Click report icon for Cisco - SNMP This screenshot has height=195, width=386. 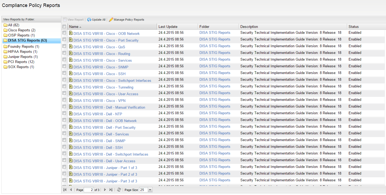click(71, 67)
